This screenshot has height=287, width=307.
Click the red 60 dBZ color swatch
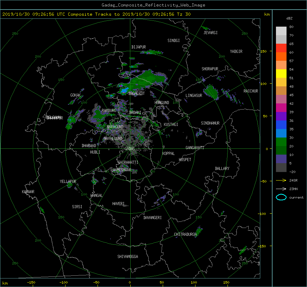coord(281,48)
